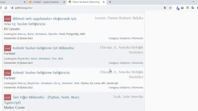Click Gönderildi: 19 Şubat 2021 under QA Mühendisi
The image size is (198, 111).
(x=18, y=63)
